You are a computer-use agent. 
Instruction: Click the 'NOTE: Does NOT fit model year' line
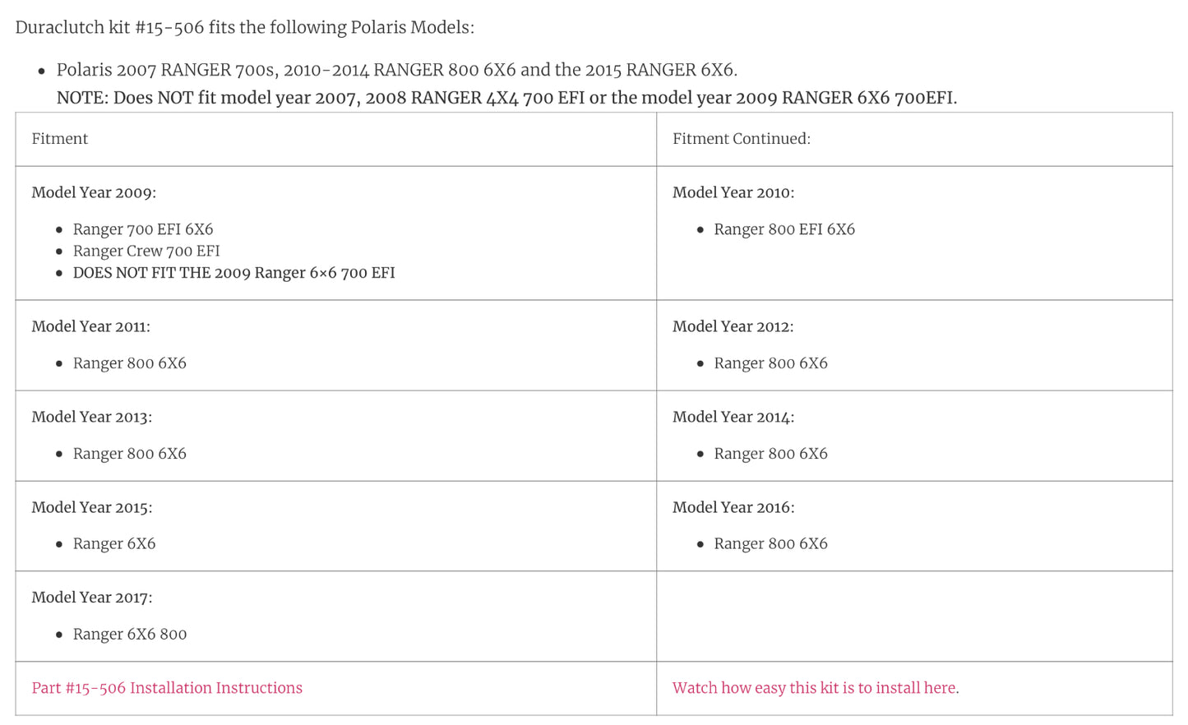[x=506, y=98]
